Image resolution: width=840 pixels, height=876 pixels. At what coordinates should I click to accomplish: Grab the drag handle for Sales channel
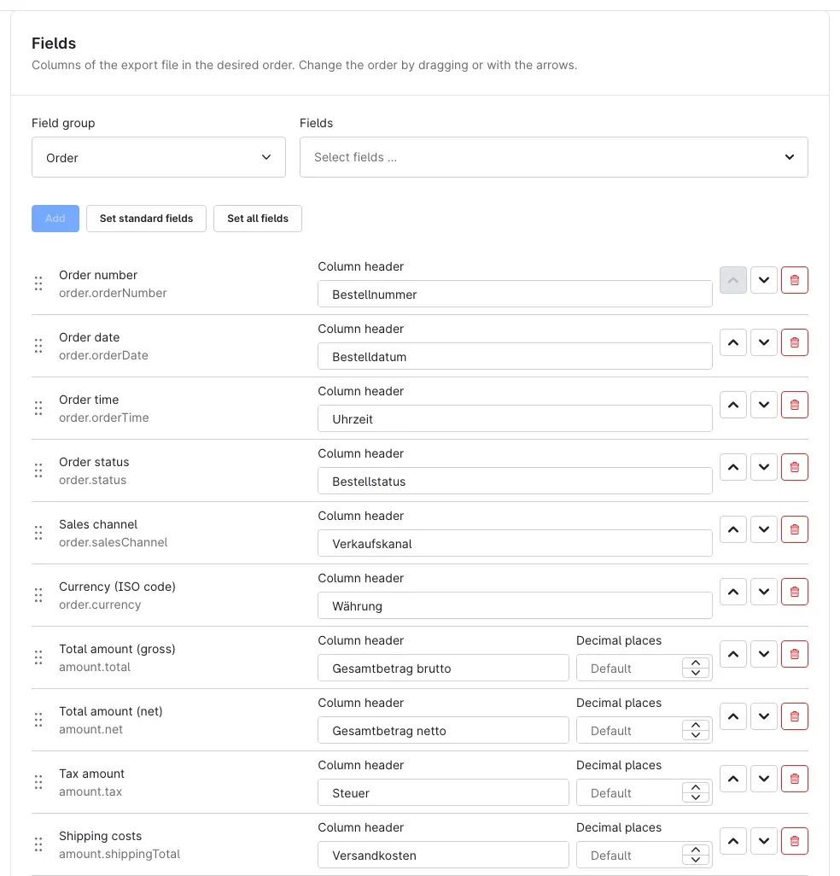tap(38, 533)
